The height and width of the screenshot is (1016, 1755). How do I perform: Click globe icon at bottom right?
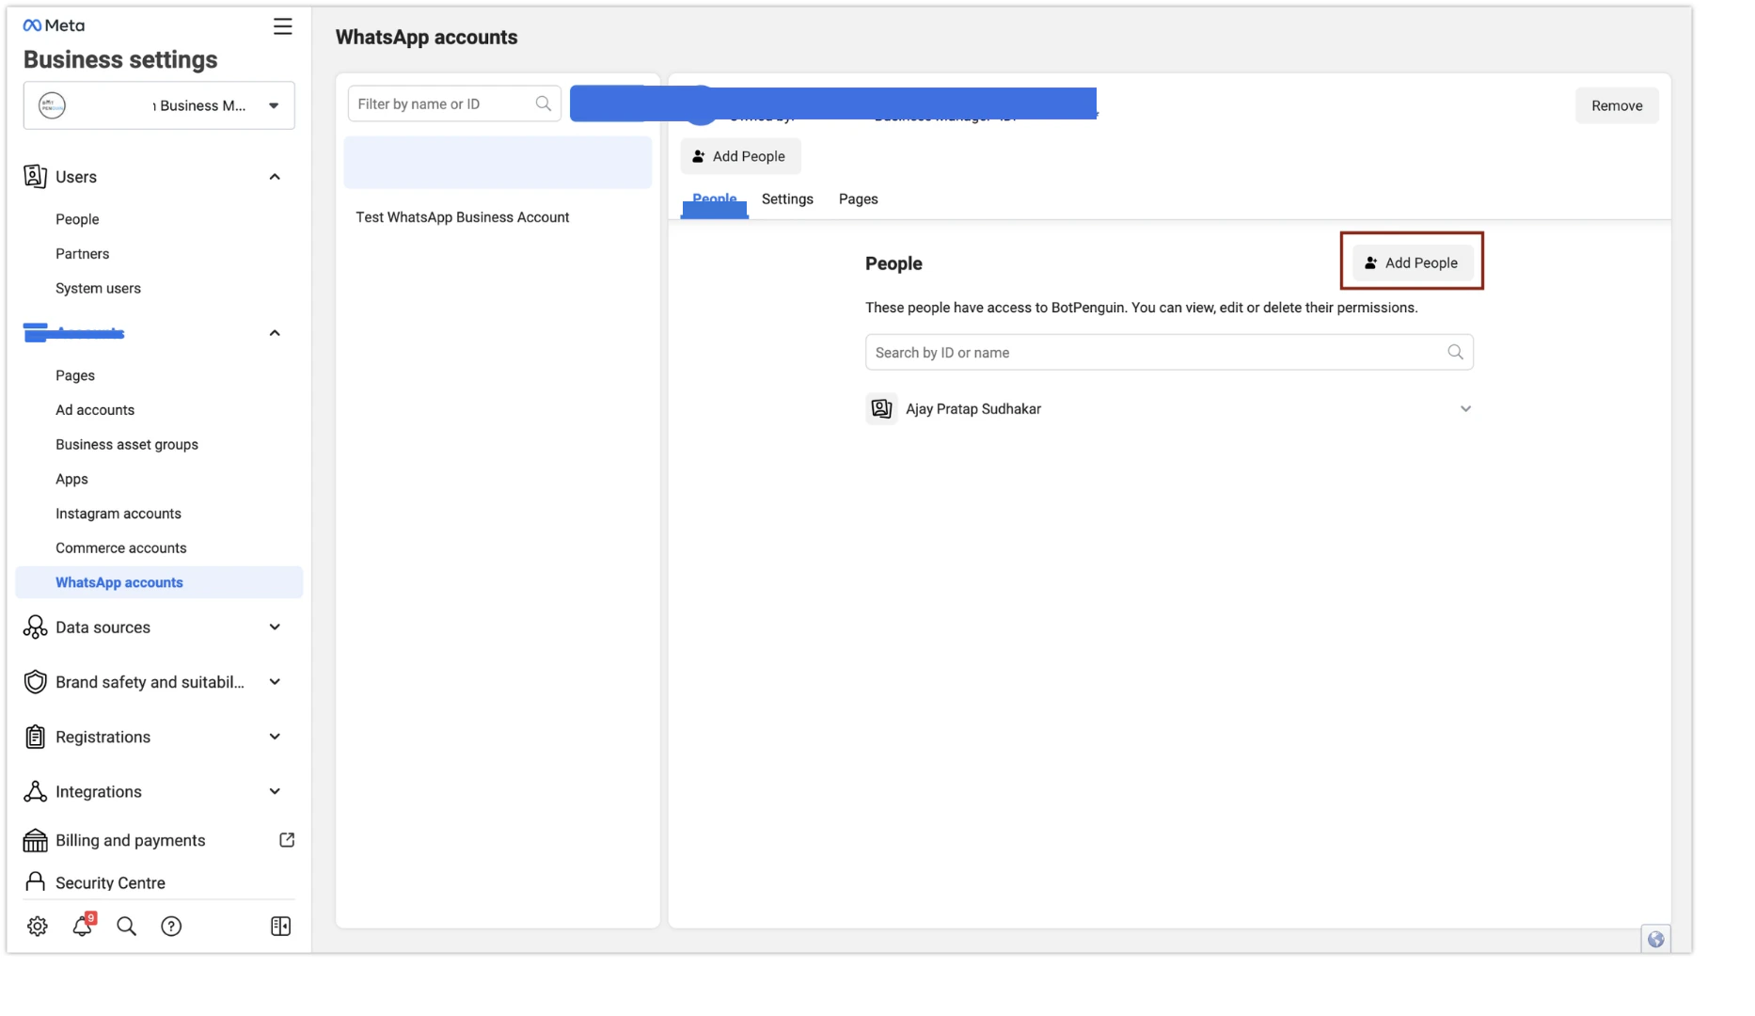click(x=1656, y=939)
